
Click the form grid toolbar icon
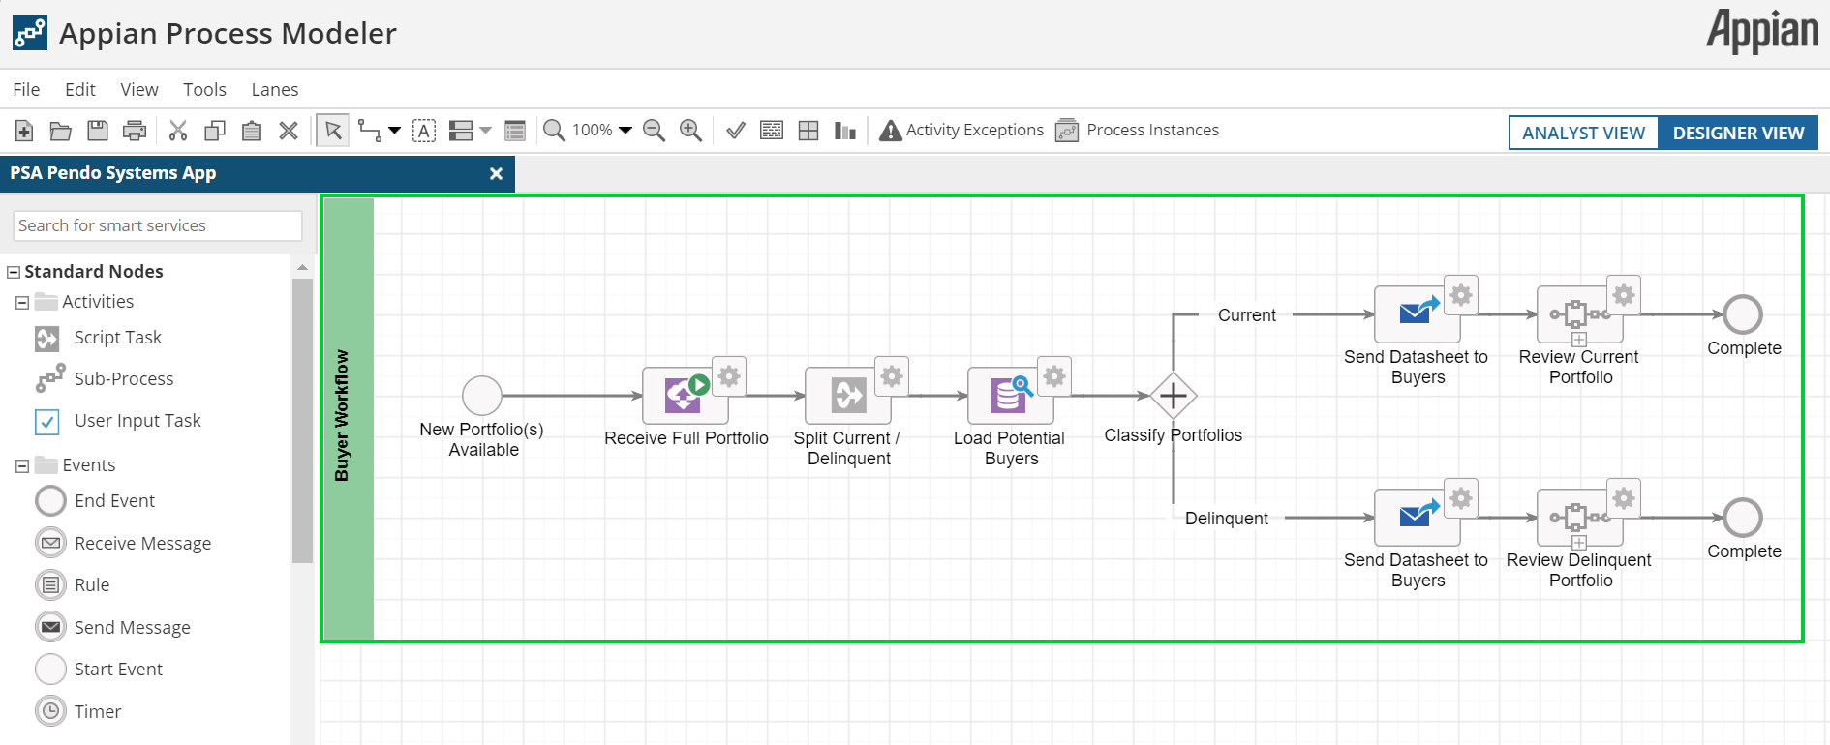(x=772, y=131)
